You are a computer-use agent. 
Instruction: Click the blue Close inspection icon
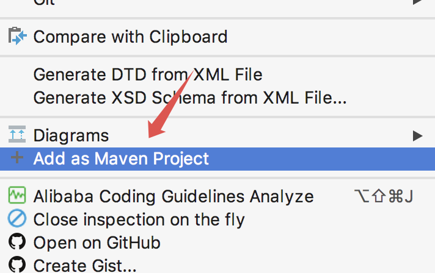click(17, 219)
